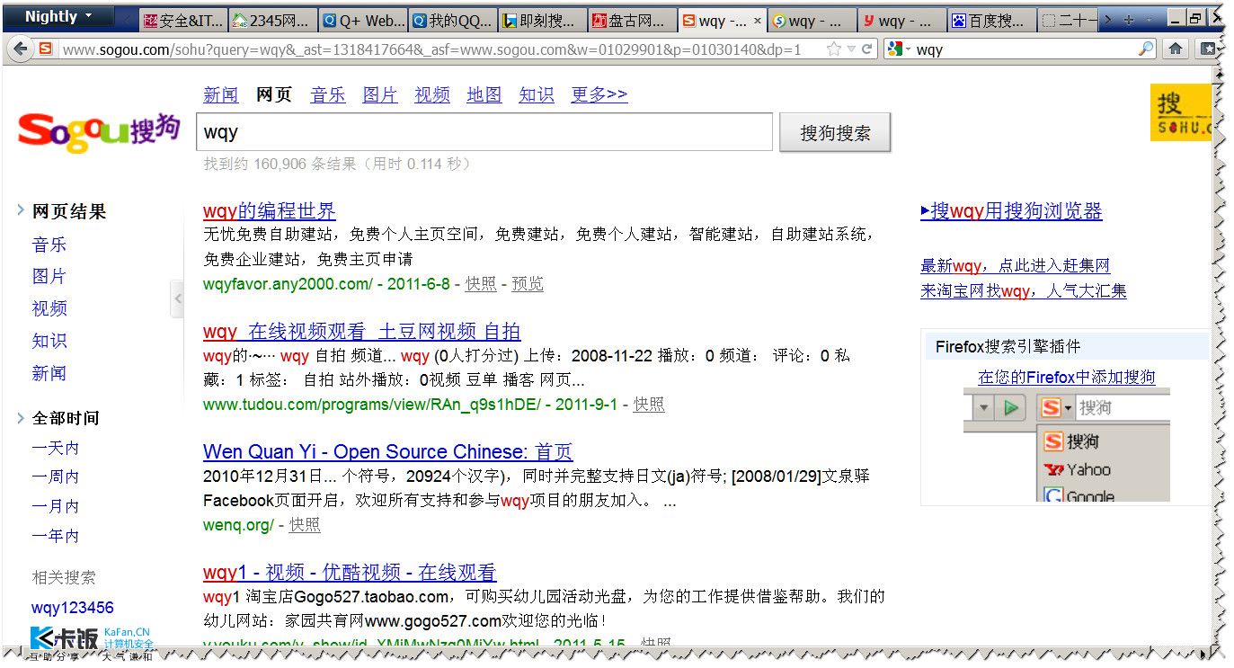Screen dimensions: 1234x668
Task: Select 新闻 in the left sidebar
Action: pyautogui.click(x=49, y=373)
